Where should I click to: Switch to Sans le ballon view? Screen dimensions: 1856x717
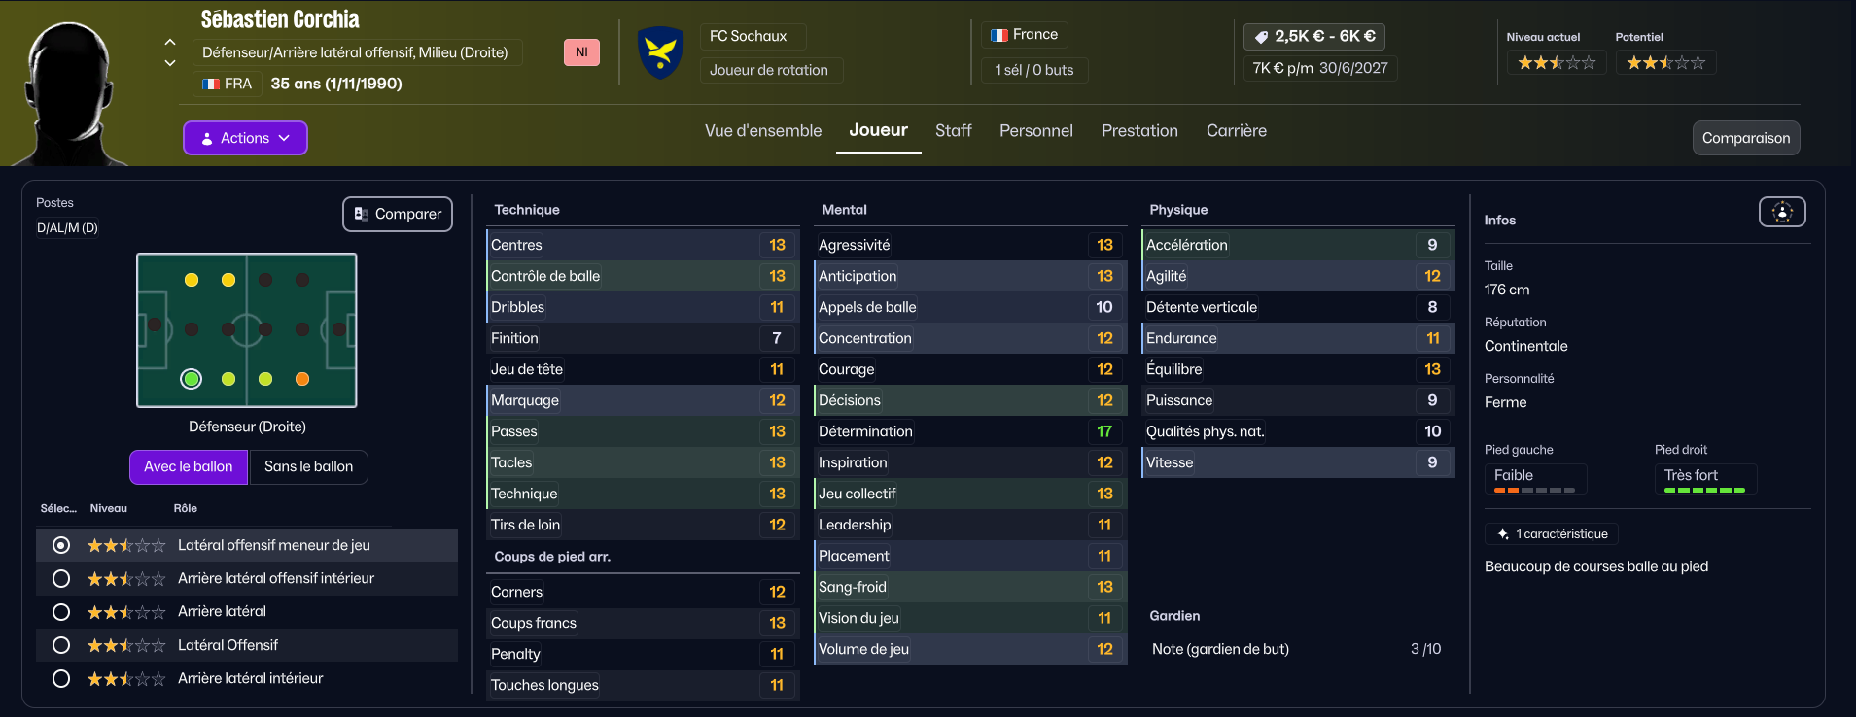point(308,466)
